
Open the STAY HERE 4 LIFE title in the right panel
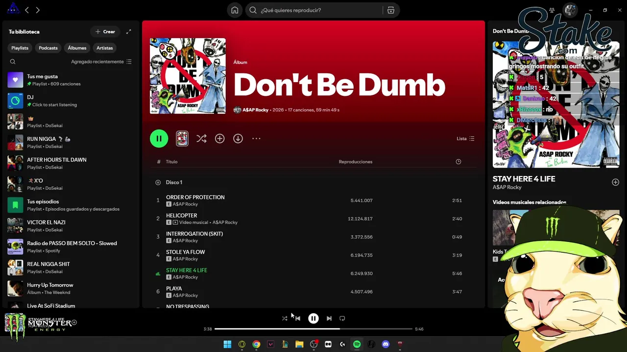coord(524,179)
